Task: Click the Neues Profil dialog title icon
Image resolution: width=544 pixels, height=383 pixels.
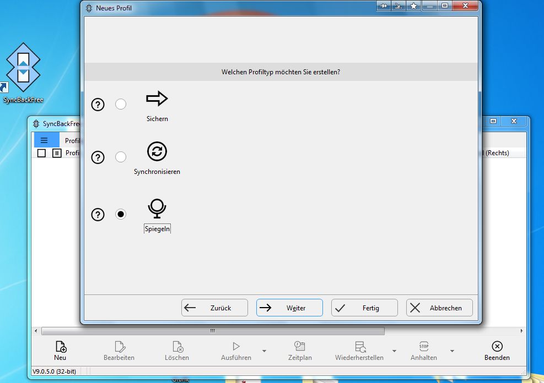Action: (x=89, y=8)
